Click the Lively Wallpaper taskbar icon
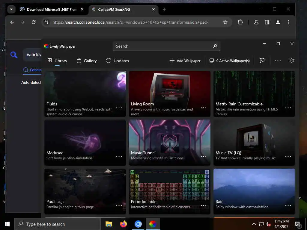This screenshot has height=230, width=307. click(153, 224)
